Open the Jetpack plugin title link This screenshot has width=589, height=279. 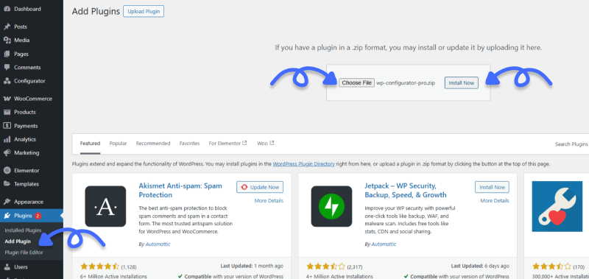[x=406, y=191]
